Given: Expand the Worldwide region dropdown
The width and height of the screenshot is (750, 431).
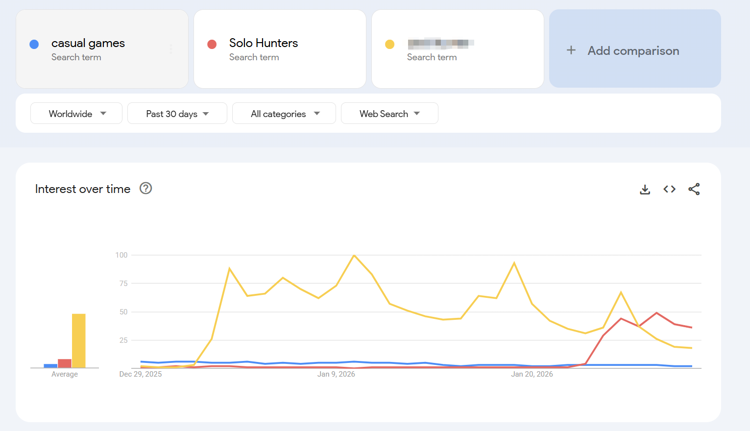Looking at the screenshot, I should click(x=76, y=114).
